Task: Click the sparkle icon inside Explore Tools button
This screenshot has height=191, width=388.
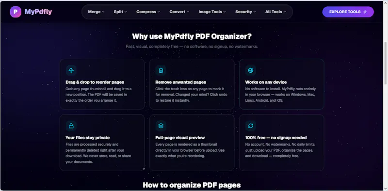Action: pyautogui.click(x=365, y=12)
